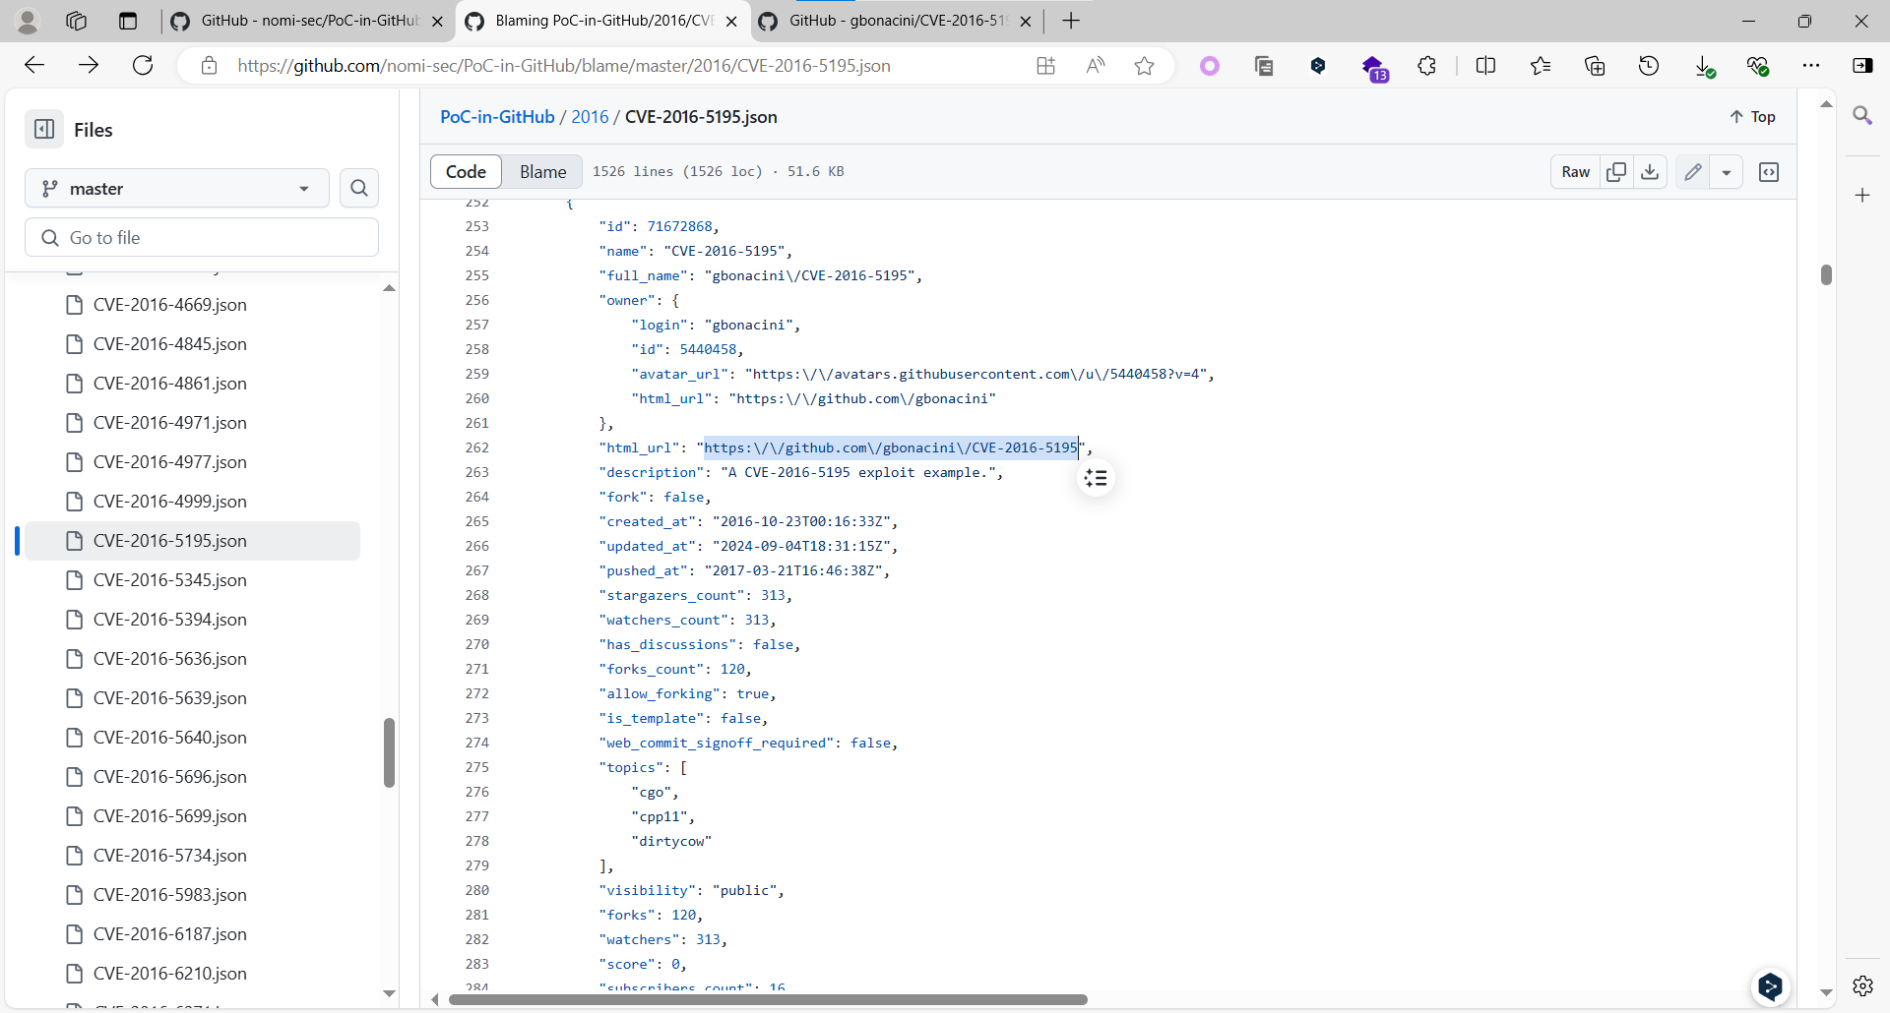Go forward in browser history
Viewport: 1890px width, 1013px height.
89,65
